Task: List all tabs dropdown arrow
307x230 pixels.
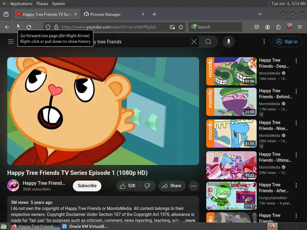Action: coord(260,14)
